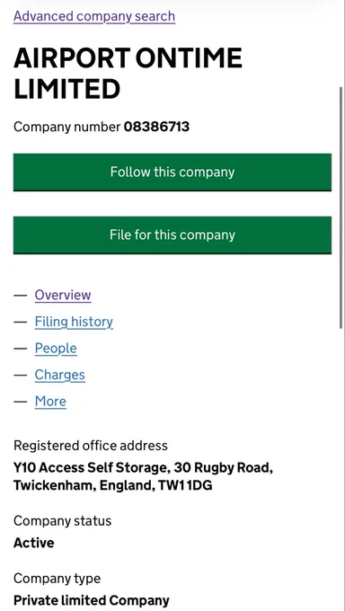Click the Company type label
345x611 pixels.
[57, 579]
